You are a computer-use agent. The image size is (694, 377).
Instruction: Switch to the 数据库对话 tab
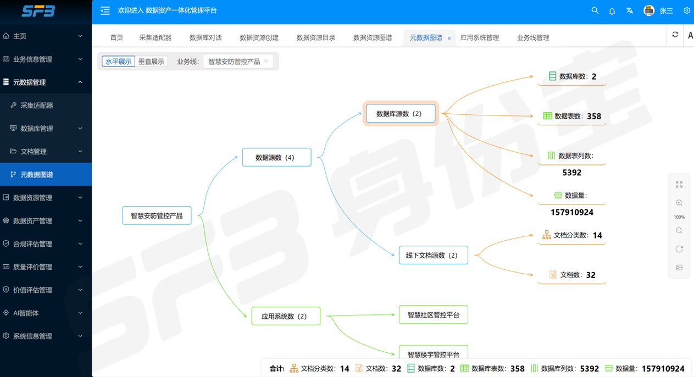(206, 37)
